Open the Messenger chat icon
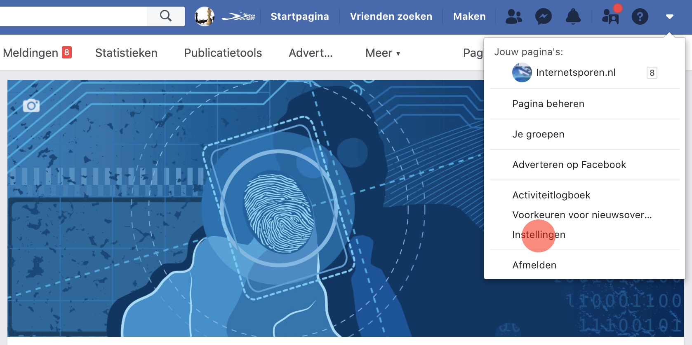 coord(543,16)
